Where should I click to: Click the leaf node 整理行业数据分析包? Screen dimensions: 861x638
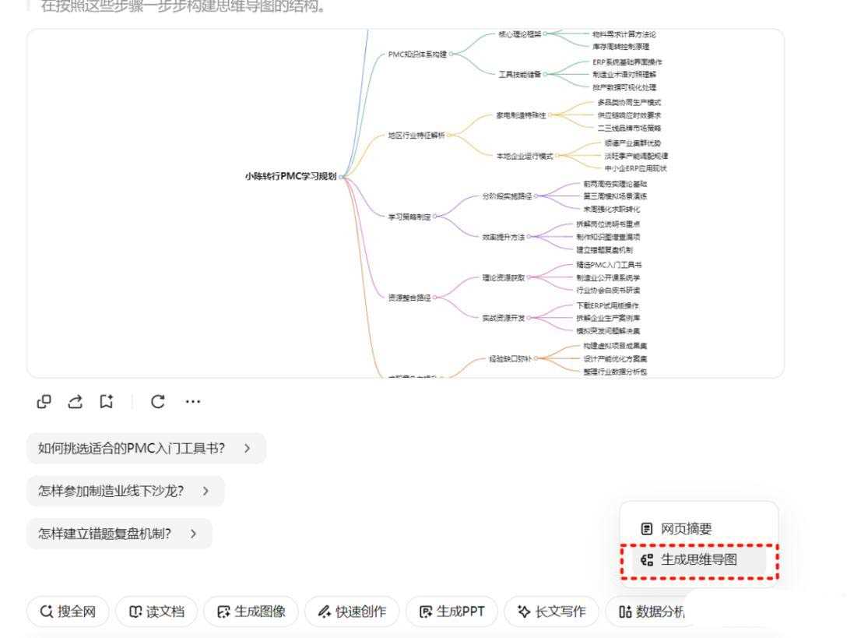[x=615, y=372]
